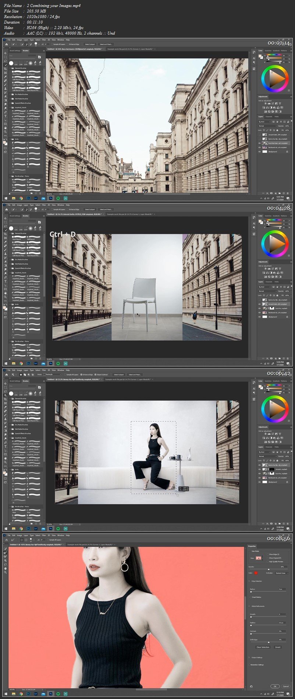The width and height of the screenshot is (295, 699).
Task: Collapse Edge Detection section in 00:08:56 frame
Action: [x=249, y=581]
